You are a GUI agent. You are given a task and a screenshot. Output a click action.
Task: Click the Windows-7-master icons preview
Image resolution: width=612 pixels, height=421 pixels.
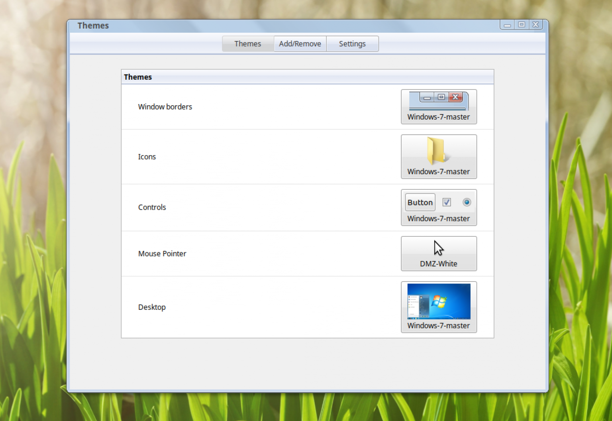point(439,157)
